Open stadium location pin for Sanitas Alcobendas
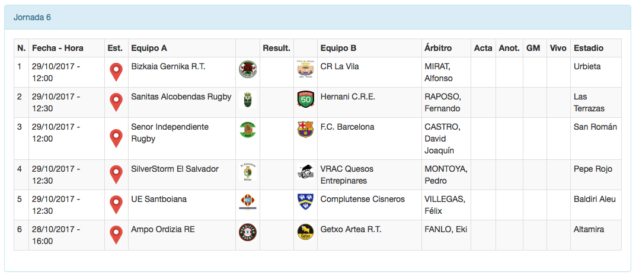 point(116,102)
